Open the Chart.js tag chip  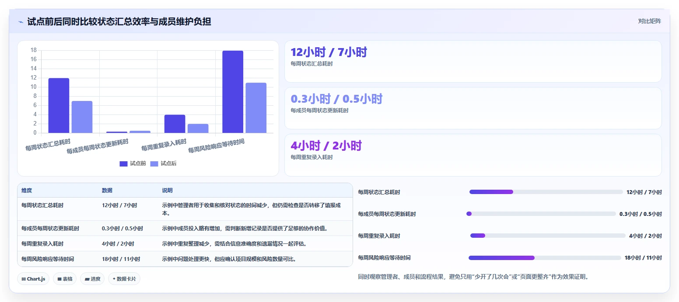33,279
